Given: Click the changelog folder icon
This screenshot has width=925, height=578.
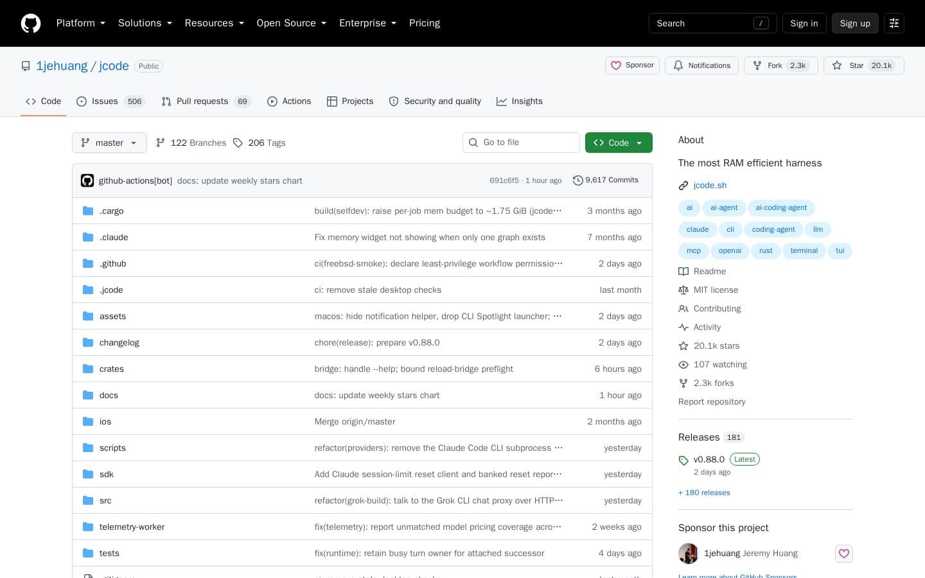Looking at the screenshot, I should click(88, 342).
